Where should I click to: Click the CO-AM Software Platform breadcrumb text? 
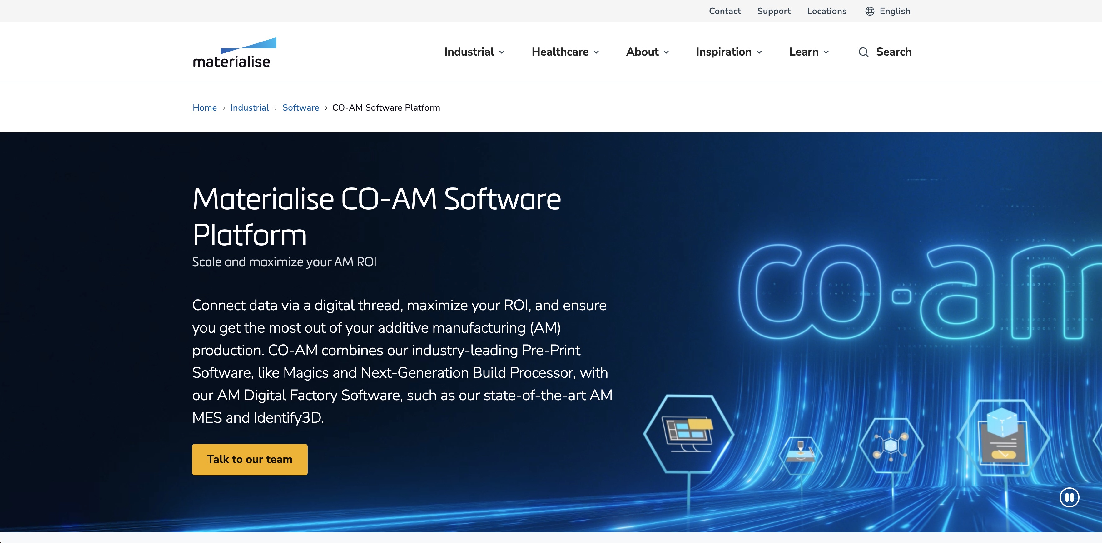(386, 107)
